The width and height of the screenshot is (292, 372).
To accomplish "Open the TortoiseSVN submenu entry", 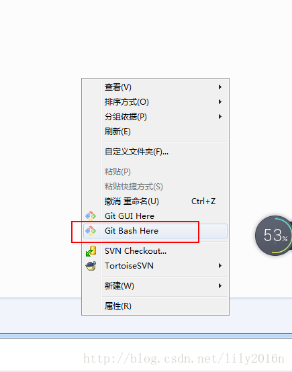I will point(155,265).
